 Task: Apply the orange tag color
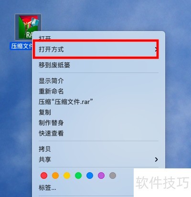point(55,176)
